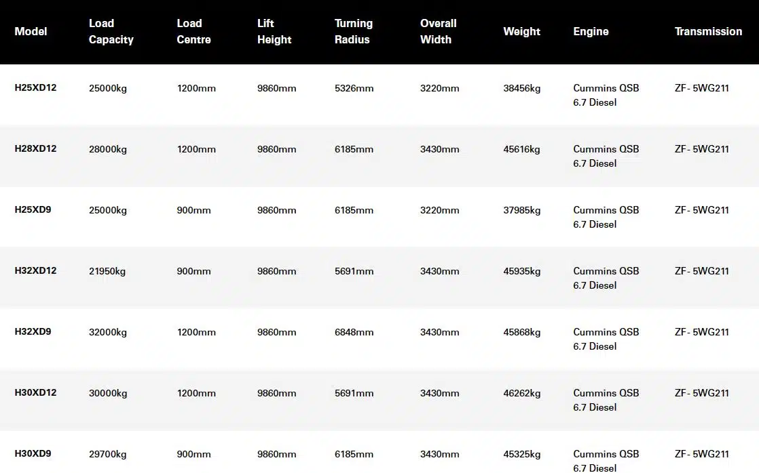Image resolution: width=759 pixels, height=473 pixels.
Task: Click H25XD12 load centre 1200mm
Action: [x=196, y=88]
